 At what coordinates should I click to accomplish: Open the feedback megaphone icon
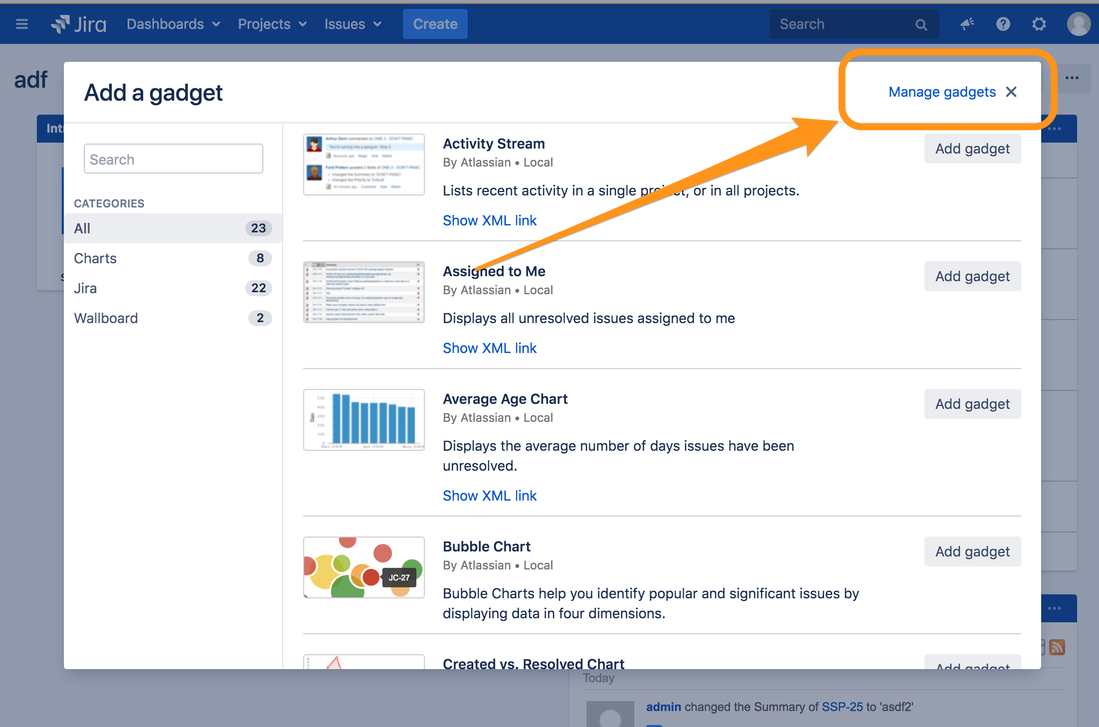tap(967, 24)
